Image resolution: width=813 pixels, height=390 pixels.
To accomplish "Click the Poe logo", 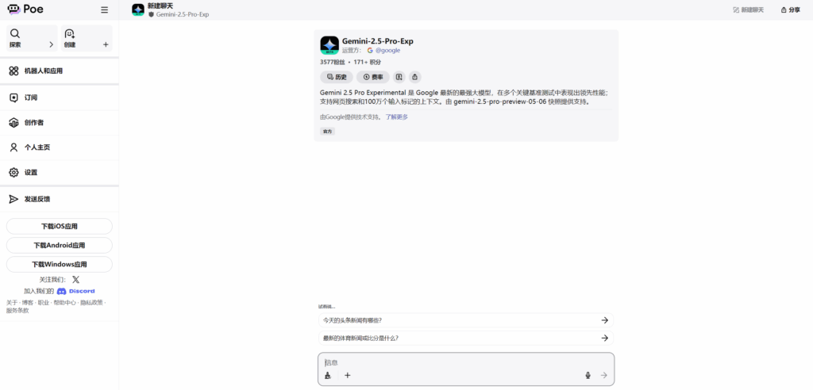I will [x=25, y=10].
